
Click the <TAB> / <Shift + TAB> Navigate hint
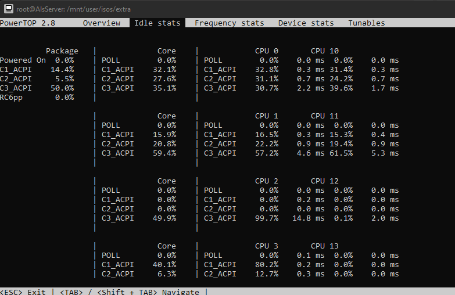(130, 292)
